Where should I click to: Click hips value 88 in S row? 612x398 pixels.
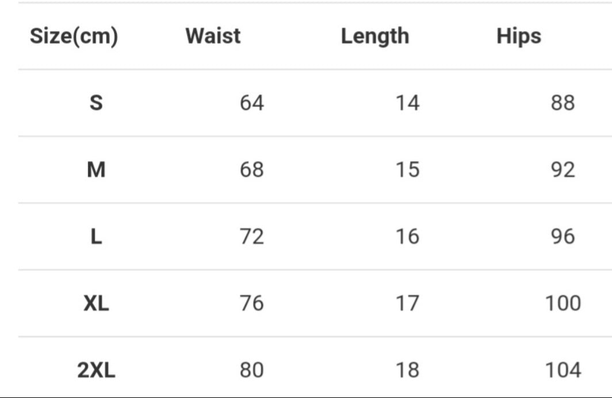click(x=563, y=103)
